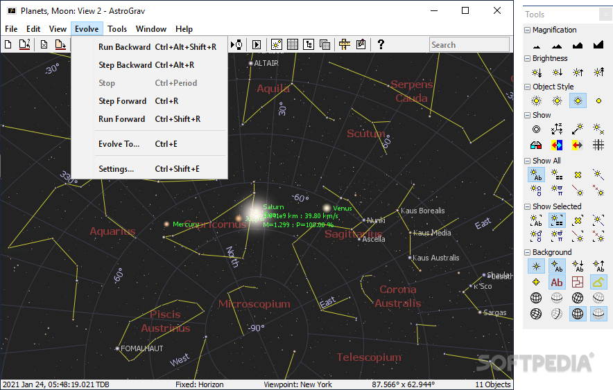The image size is (613, 390).
Task: Click the yellow X icon in Show All
Action: (x=578, y=175)
